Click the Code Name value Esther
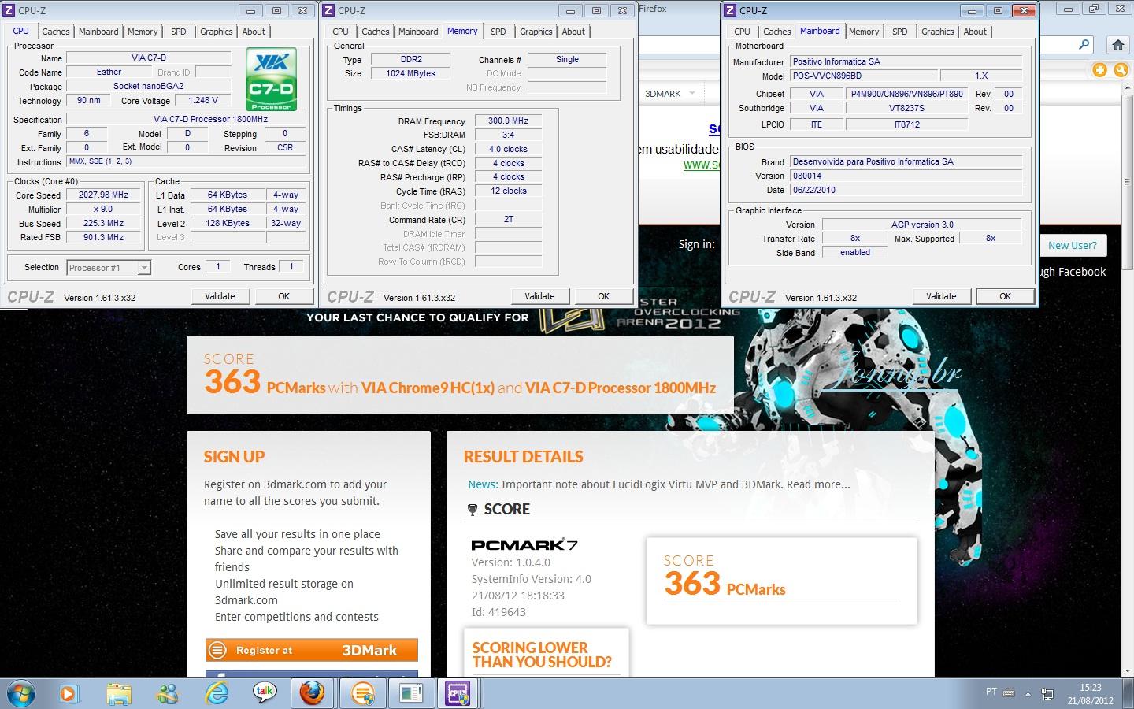The image size is (1134, 709). pos(109,72)
